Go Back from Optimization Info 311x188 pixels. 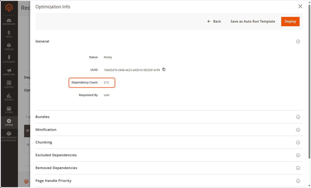click(x=214, y=21)
